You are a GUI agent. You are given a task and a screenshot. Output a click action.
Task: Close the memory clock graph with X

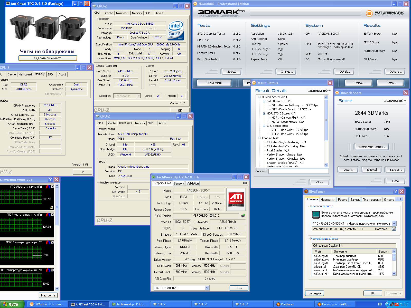point(52,215)
